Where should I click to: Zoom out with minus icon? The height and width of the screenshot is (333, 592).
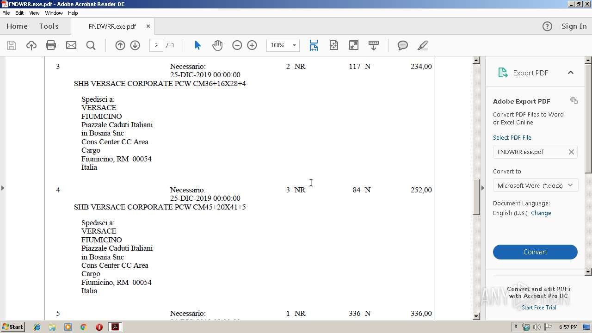[x=237, y=45]
